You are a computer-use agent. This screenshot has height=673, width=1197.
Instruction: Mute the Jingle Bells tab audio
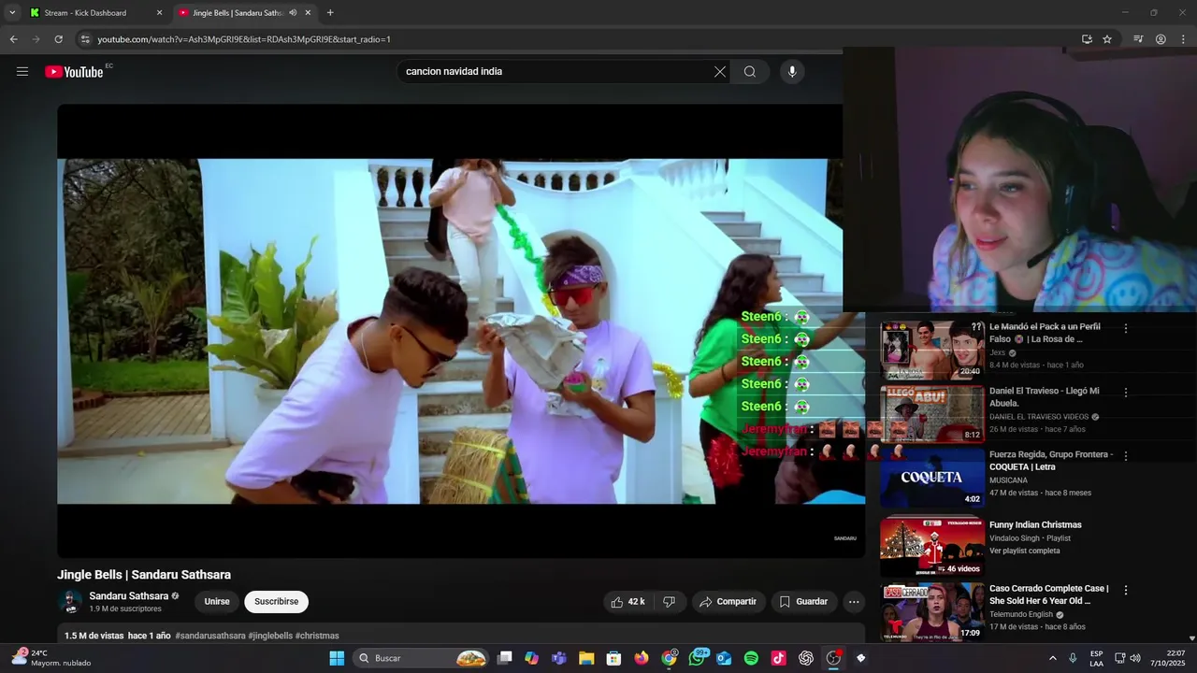(x=293, y=13)
